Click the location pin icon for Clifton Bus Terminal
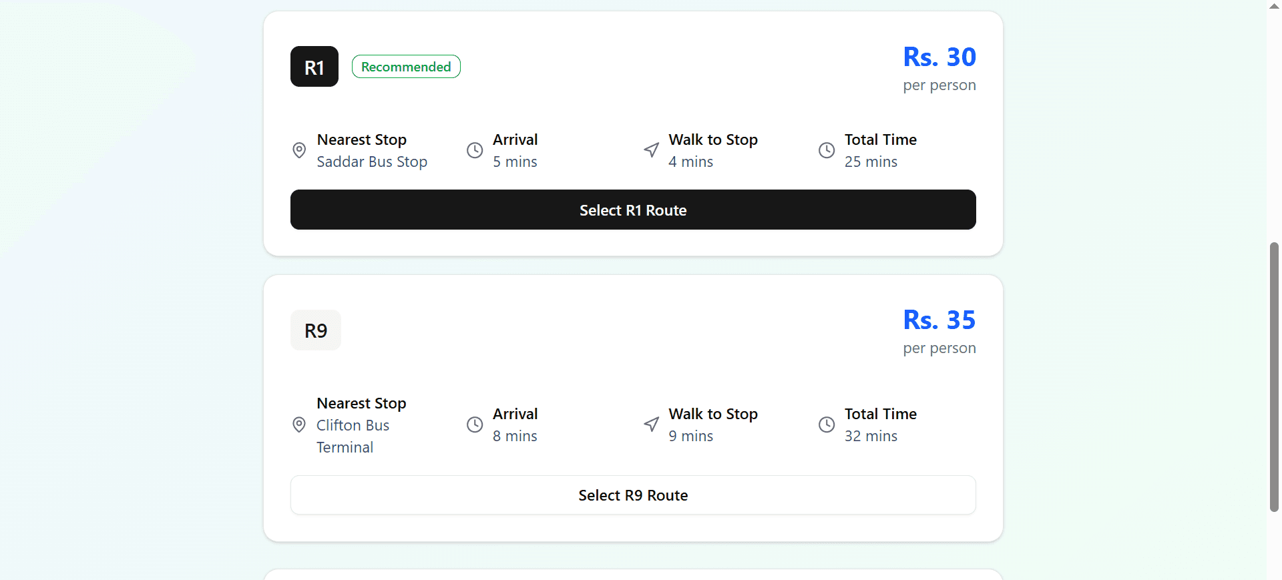This screenshot has width=1282, height=580. [x=299, y=425]
